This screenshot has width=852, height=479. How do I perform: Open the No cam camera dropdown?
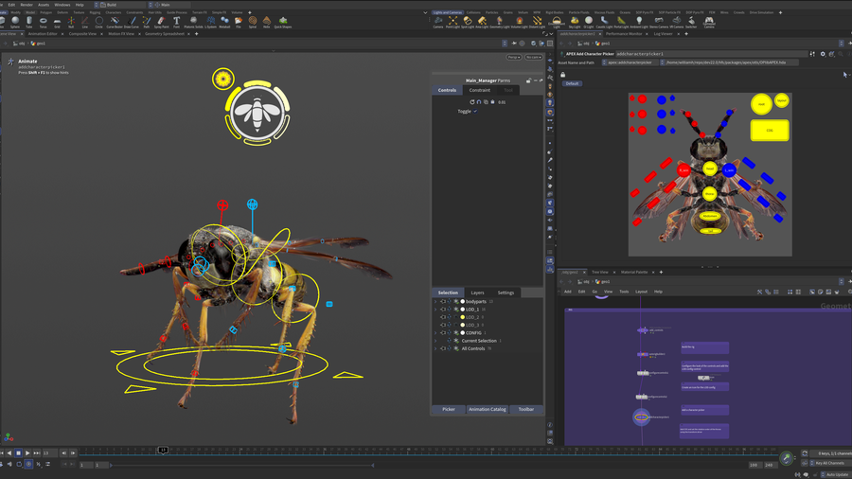534,57
